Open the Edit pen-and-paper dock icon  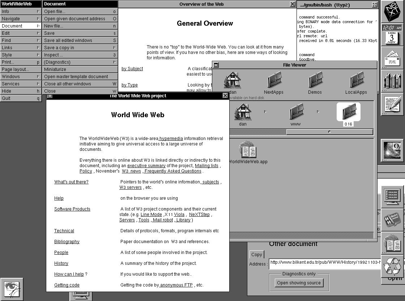click(392, 104)
